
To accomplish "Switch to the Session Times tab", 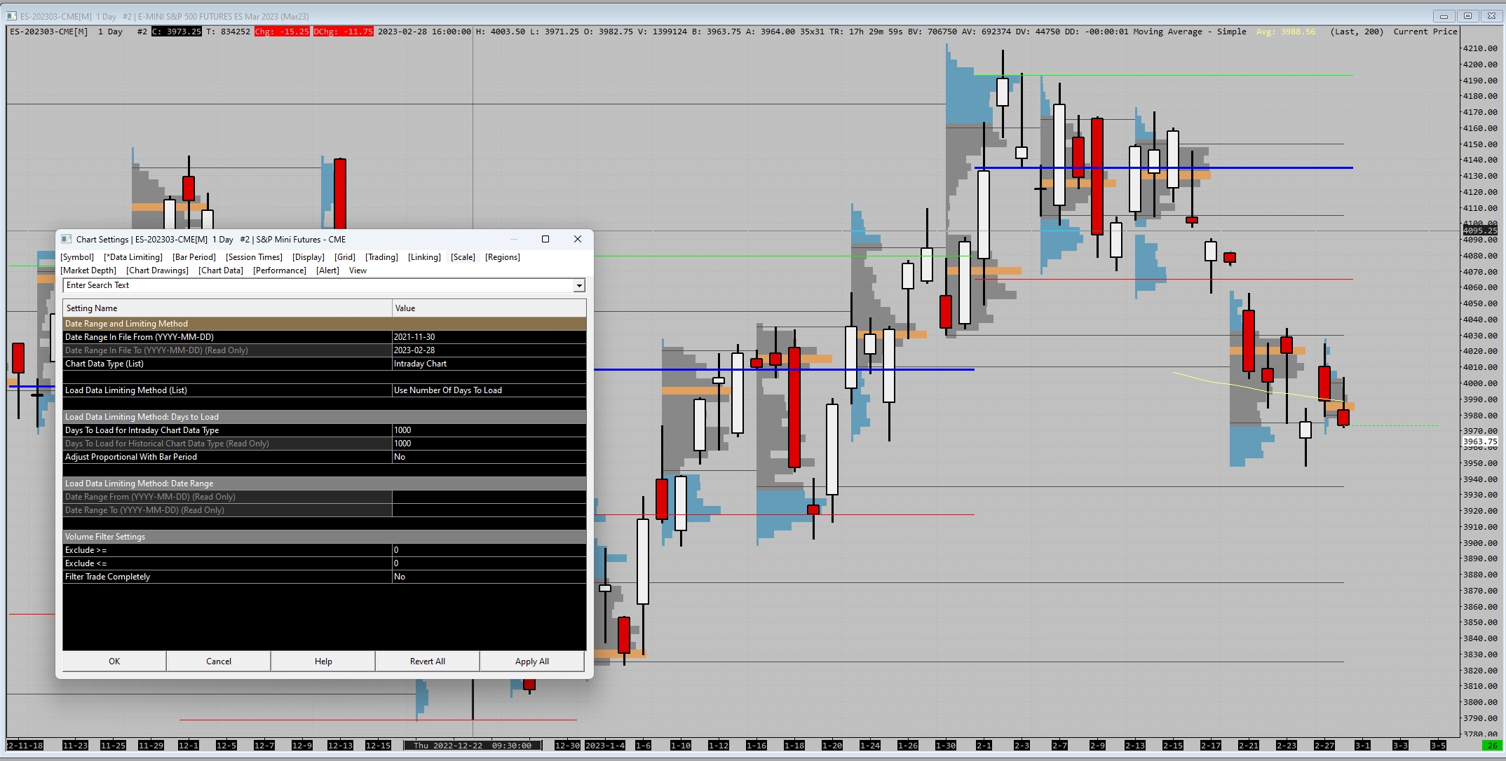I will tap(254, 257).
